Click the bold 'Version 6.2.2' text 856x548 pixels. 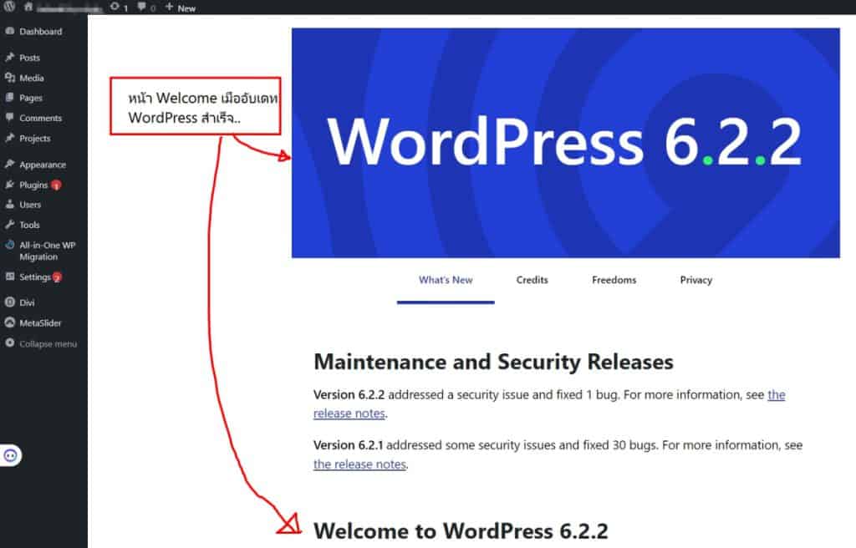(x=349, y=394)
